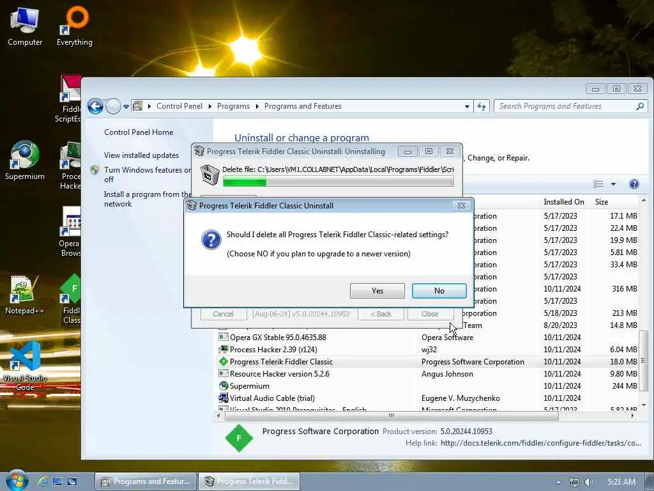Click the forward navigation arrow
654x491 pixels.
113,107
